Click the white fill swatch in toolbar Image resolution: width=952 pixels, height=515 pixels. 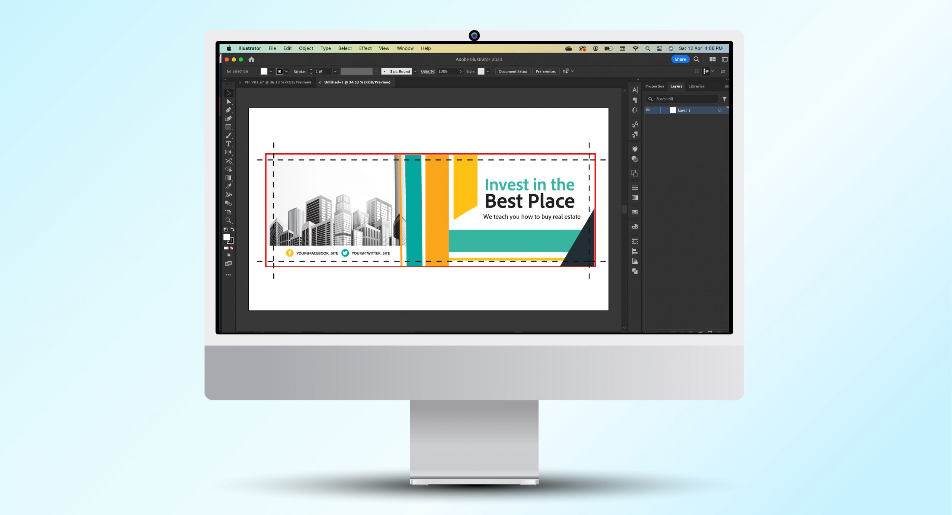264,71
